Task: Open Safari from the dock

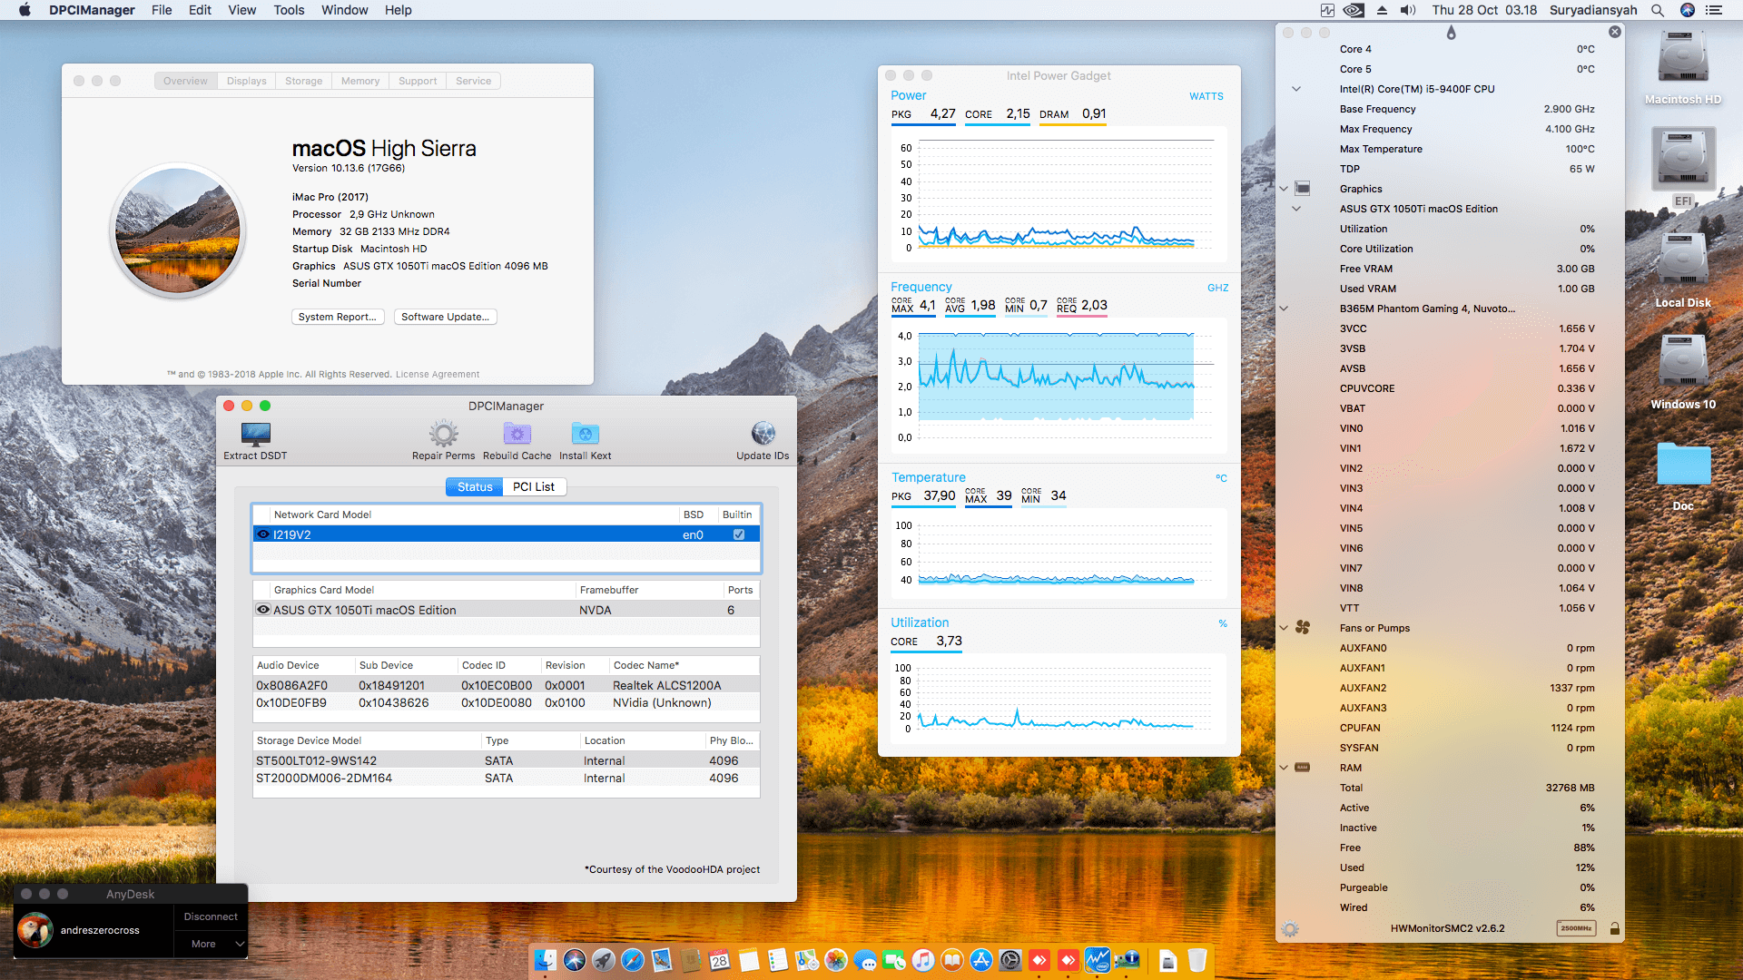Action: pyautogui.click(x=633, y=960)
